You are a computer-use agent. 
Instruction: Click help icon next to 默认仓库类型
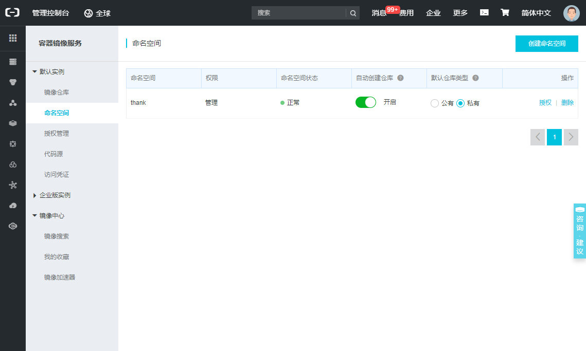coord(475,78)
